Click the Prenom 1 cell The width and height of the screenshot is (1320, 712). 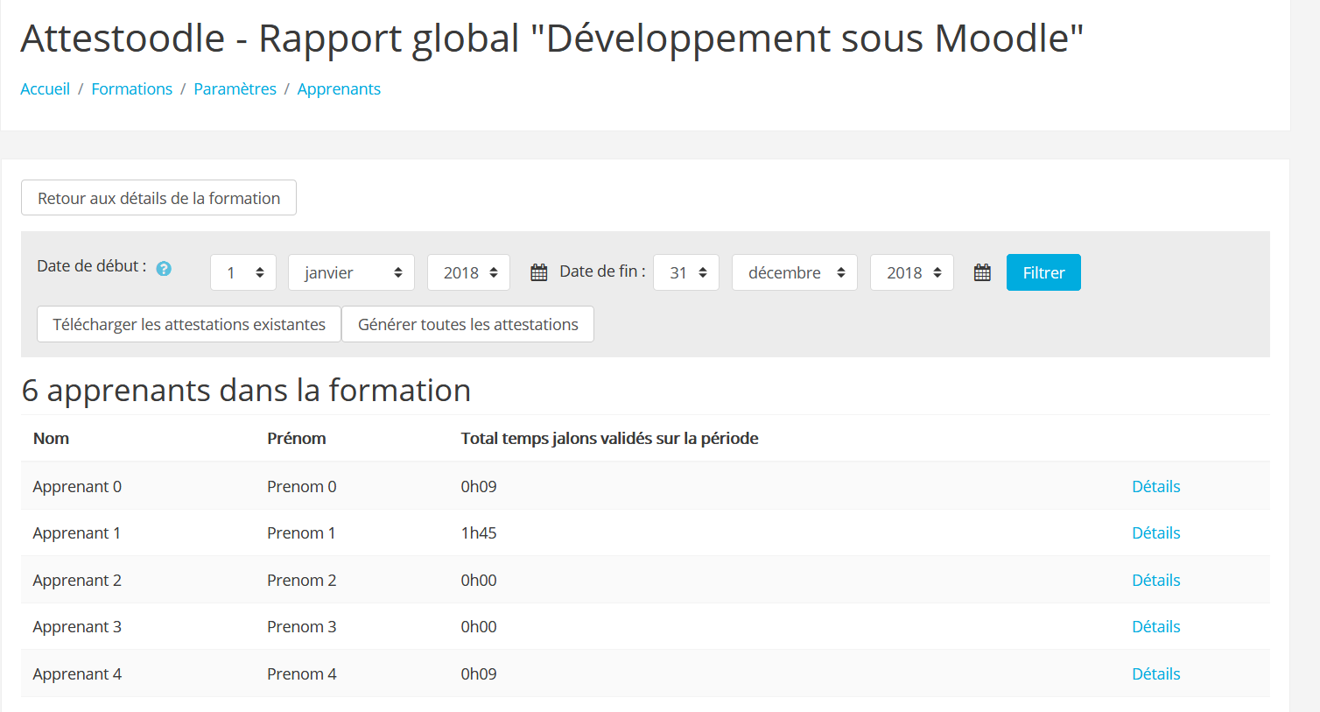coord(301,532)
